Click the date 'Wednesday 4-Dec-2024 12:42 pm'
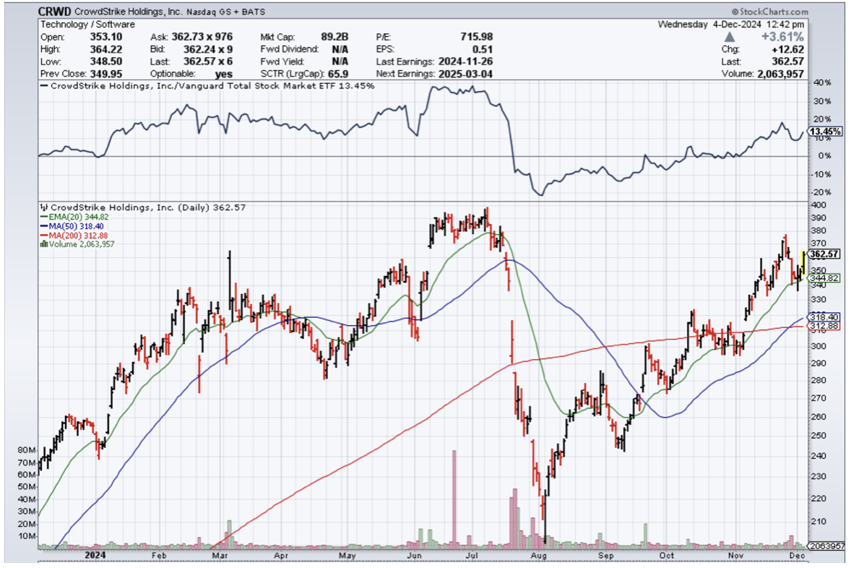 pos(731,25)
